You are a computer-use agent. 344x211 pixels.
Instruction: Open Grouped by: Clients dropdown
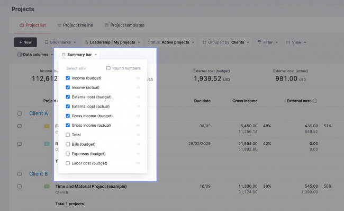point(226,42)
